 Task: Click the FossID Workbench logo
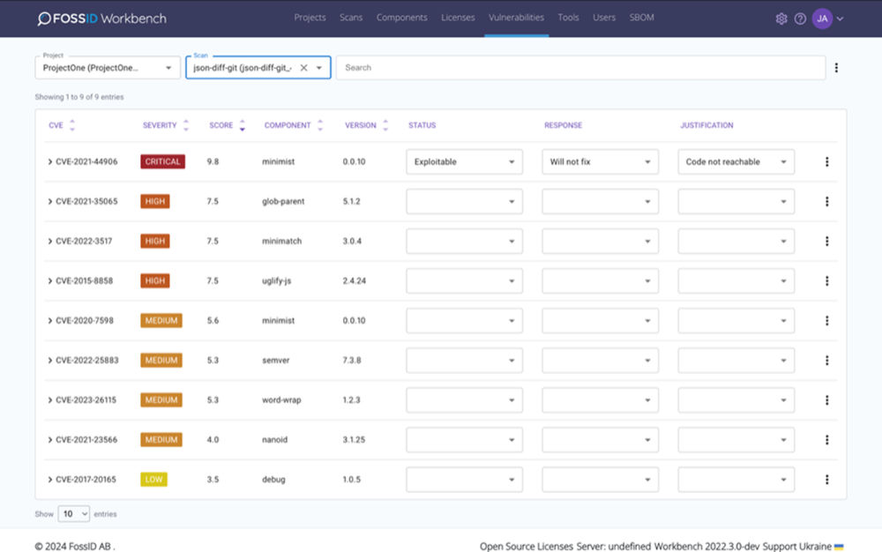click(101, 19)
